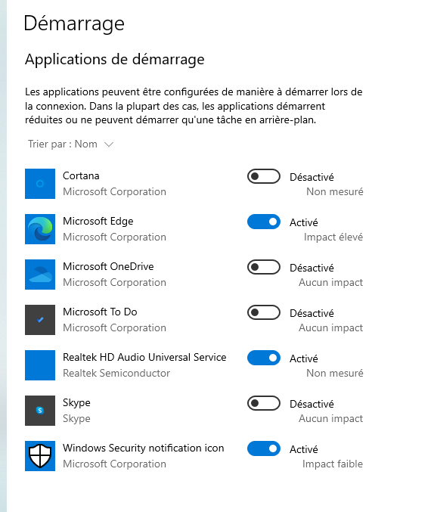Select the Microsoft Edge app name
The width and height of the screenshot is (434, 512).
click(x=98, y=221)
